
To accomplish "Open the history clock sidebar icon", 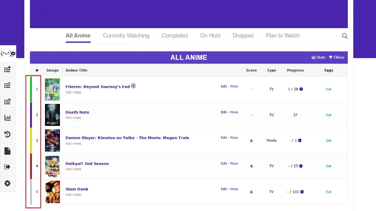I will coord(7,134).
